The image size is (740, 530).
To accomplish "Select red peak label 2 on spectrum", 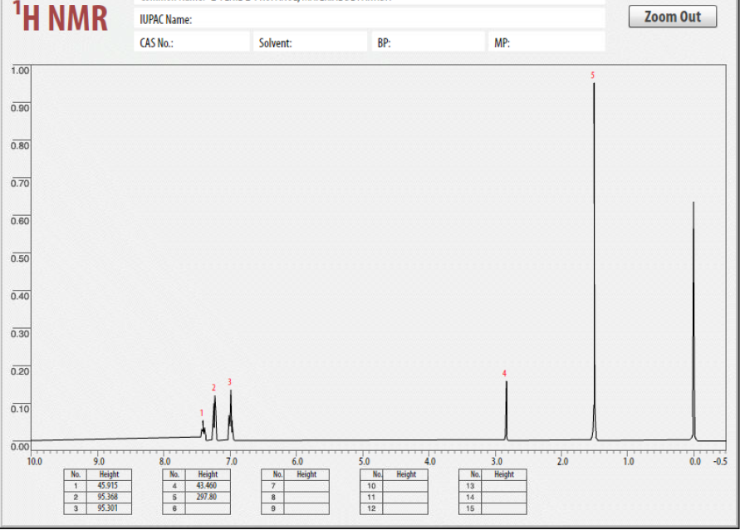I will pos(213,386).
